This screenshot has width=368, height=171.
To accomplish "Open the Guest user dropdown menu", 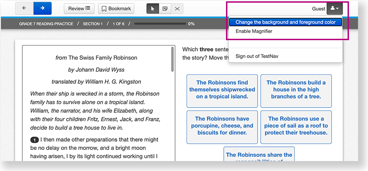I will 335,9.
